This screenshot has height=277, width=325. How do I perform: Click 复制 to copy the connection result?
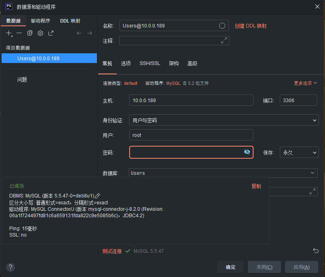[256, 186]
